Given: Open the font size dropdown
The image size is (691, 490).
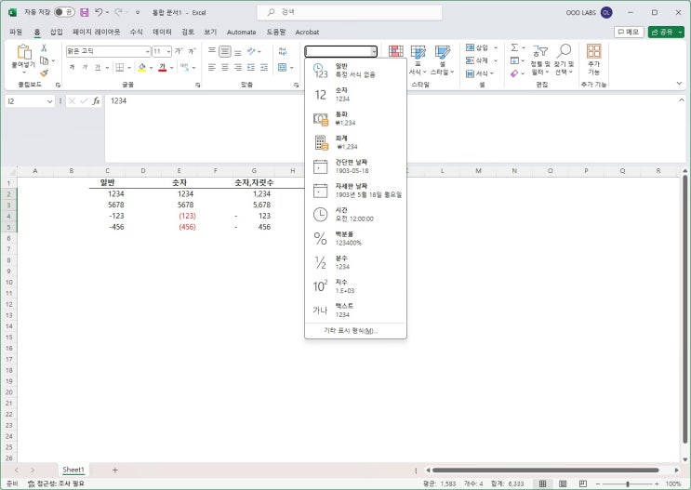Looking at the screenshot, I should click(x=168, y=51).
